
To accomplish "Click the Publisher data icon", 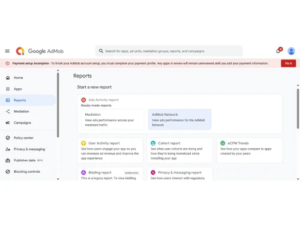I will tap(8, 160).
